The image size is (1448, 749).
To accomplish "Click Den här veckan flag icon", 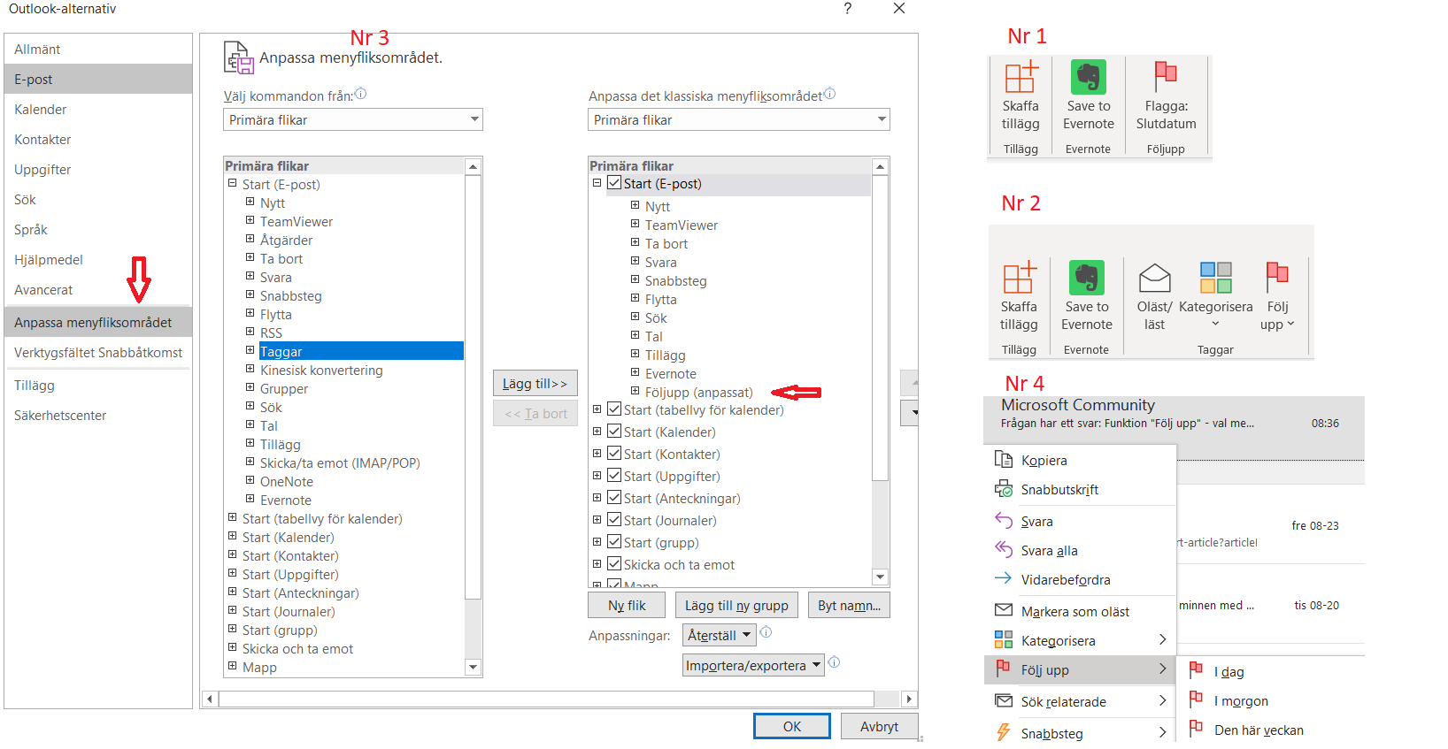I will point(1196,729).
